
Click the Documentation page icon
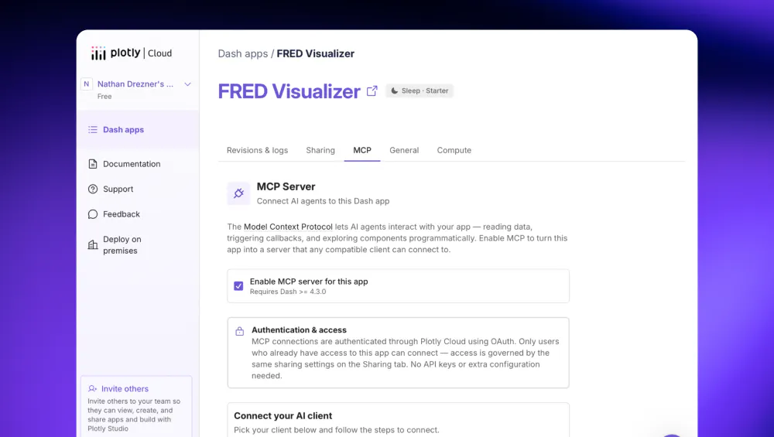coord(93,164)
